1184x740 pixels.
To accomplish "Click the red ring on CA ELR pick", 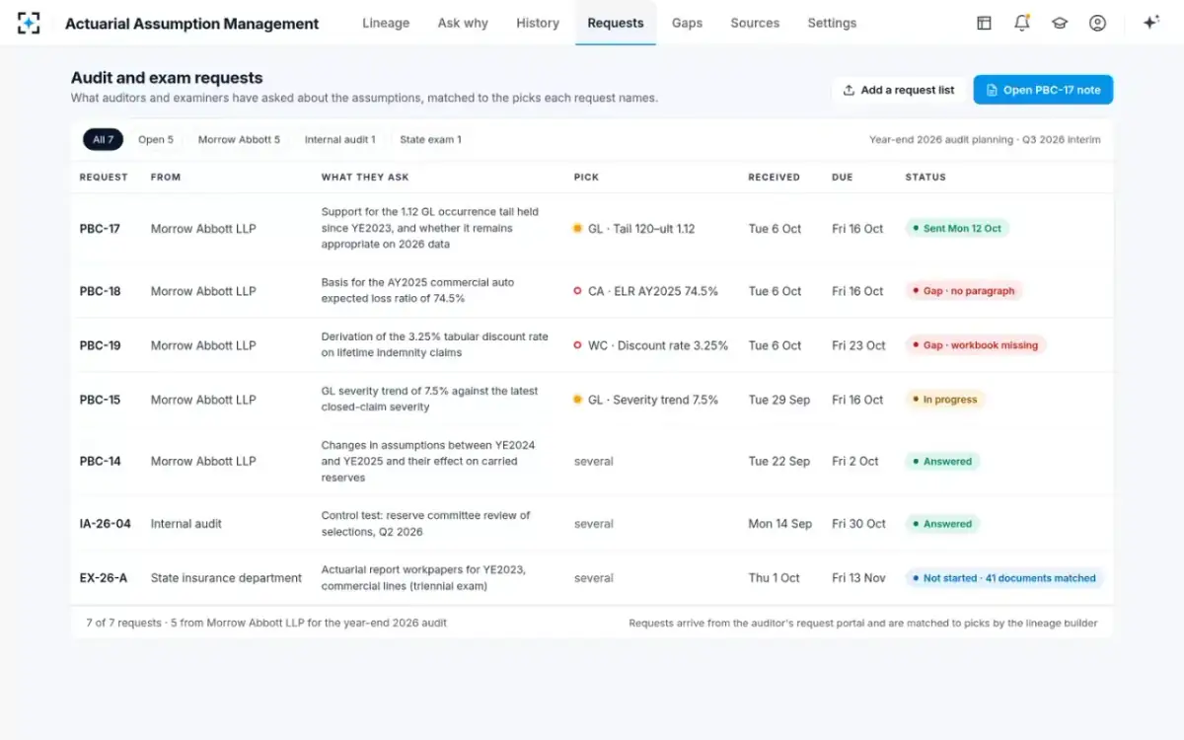I will 577,291.
